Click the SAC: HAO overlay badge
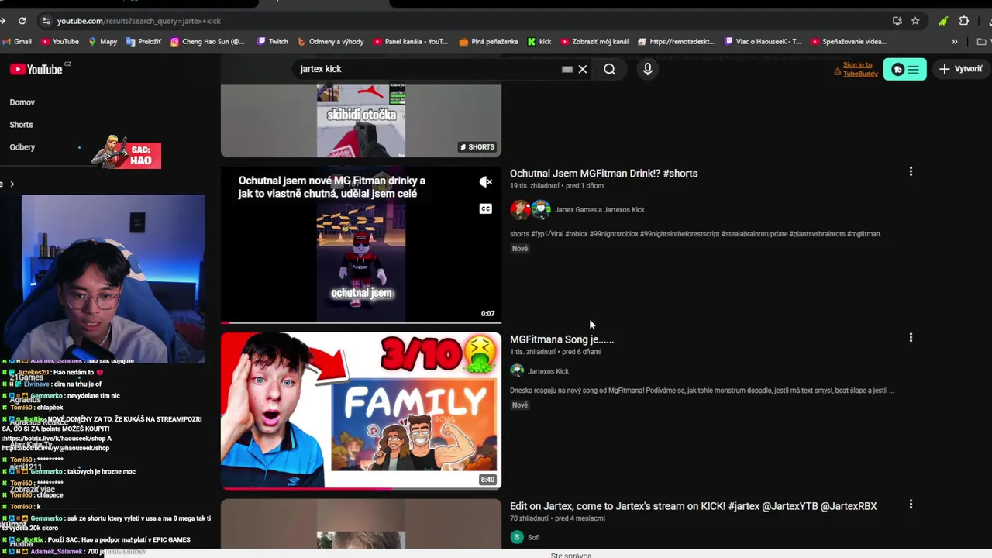 pyautogui.click(x=126, y=153)
